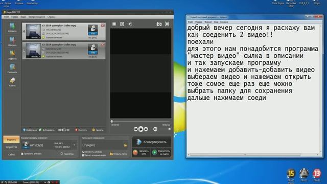Remove first video with red X
This screenshot has width=327, height=184.
[x=103, y=26]
